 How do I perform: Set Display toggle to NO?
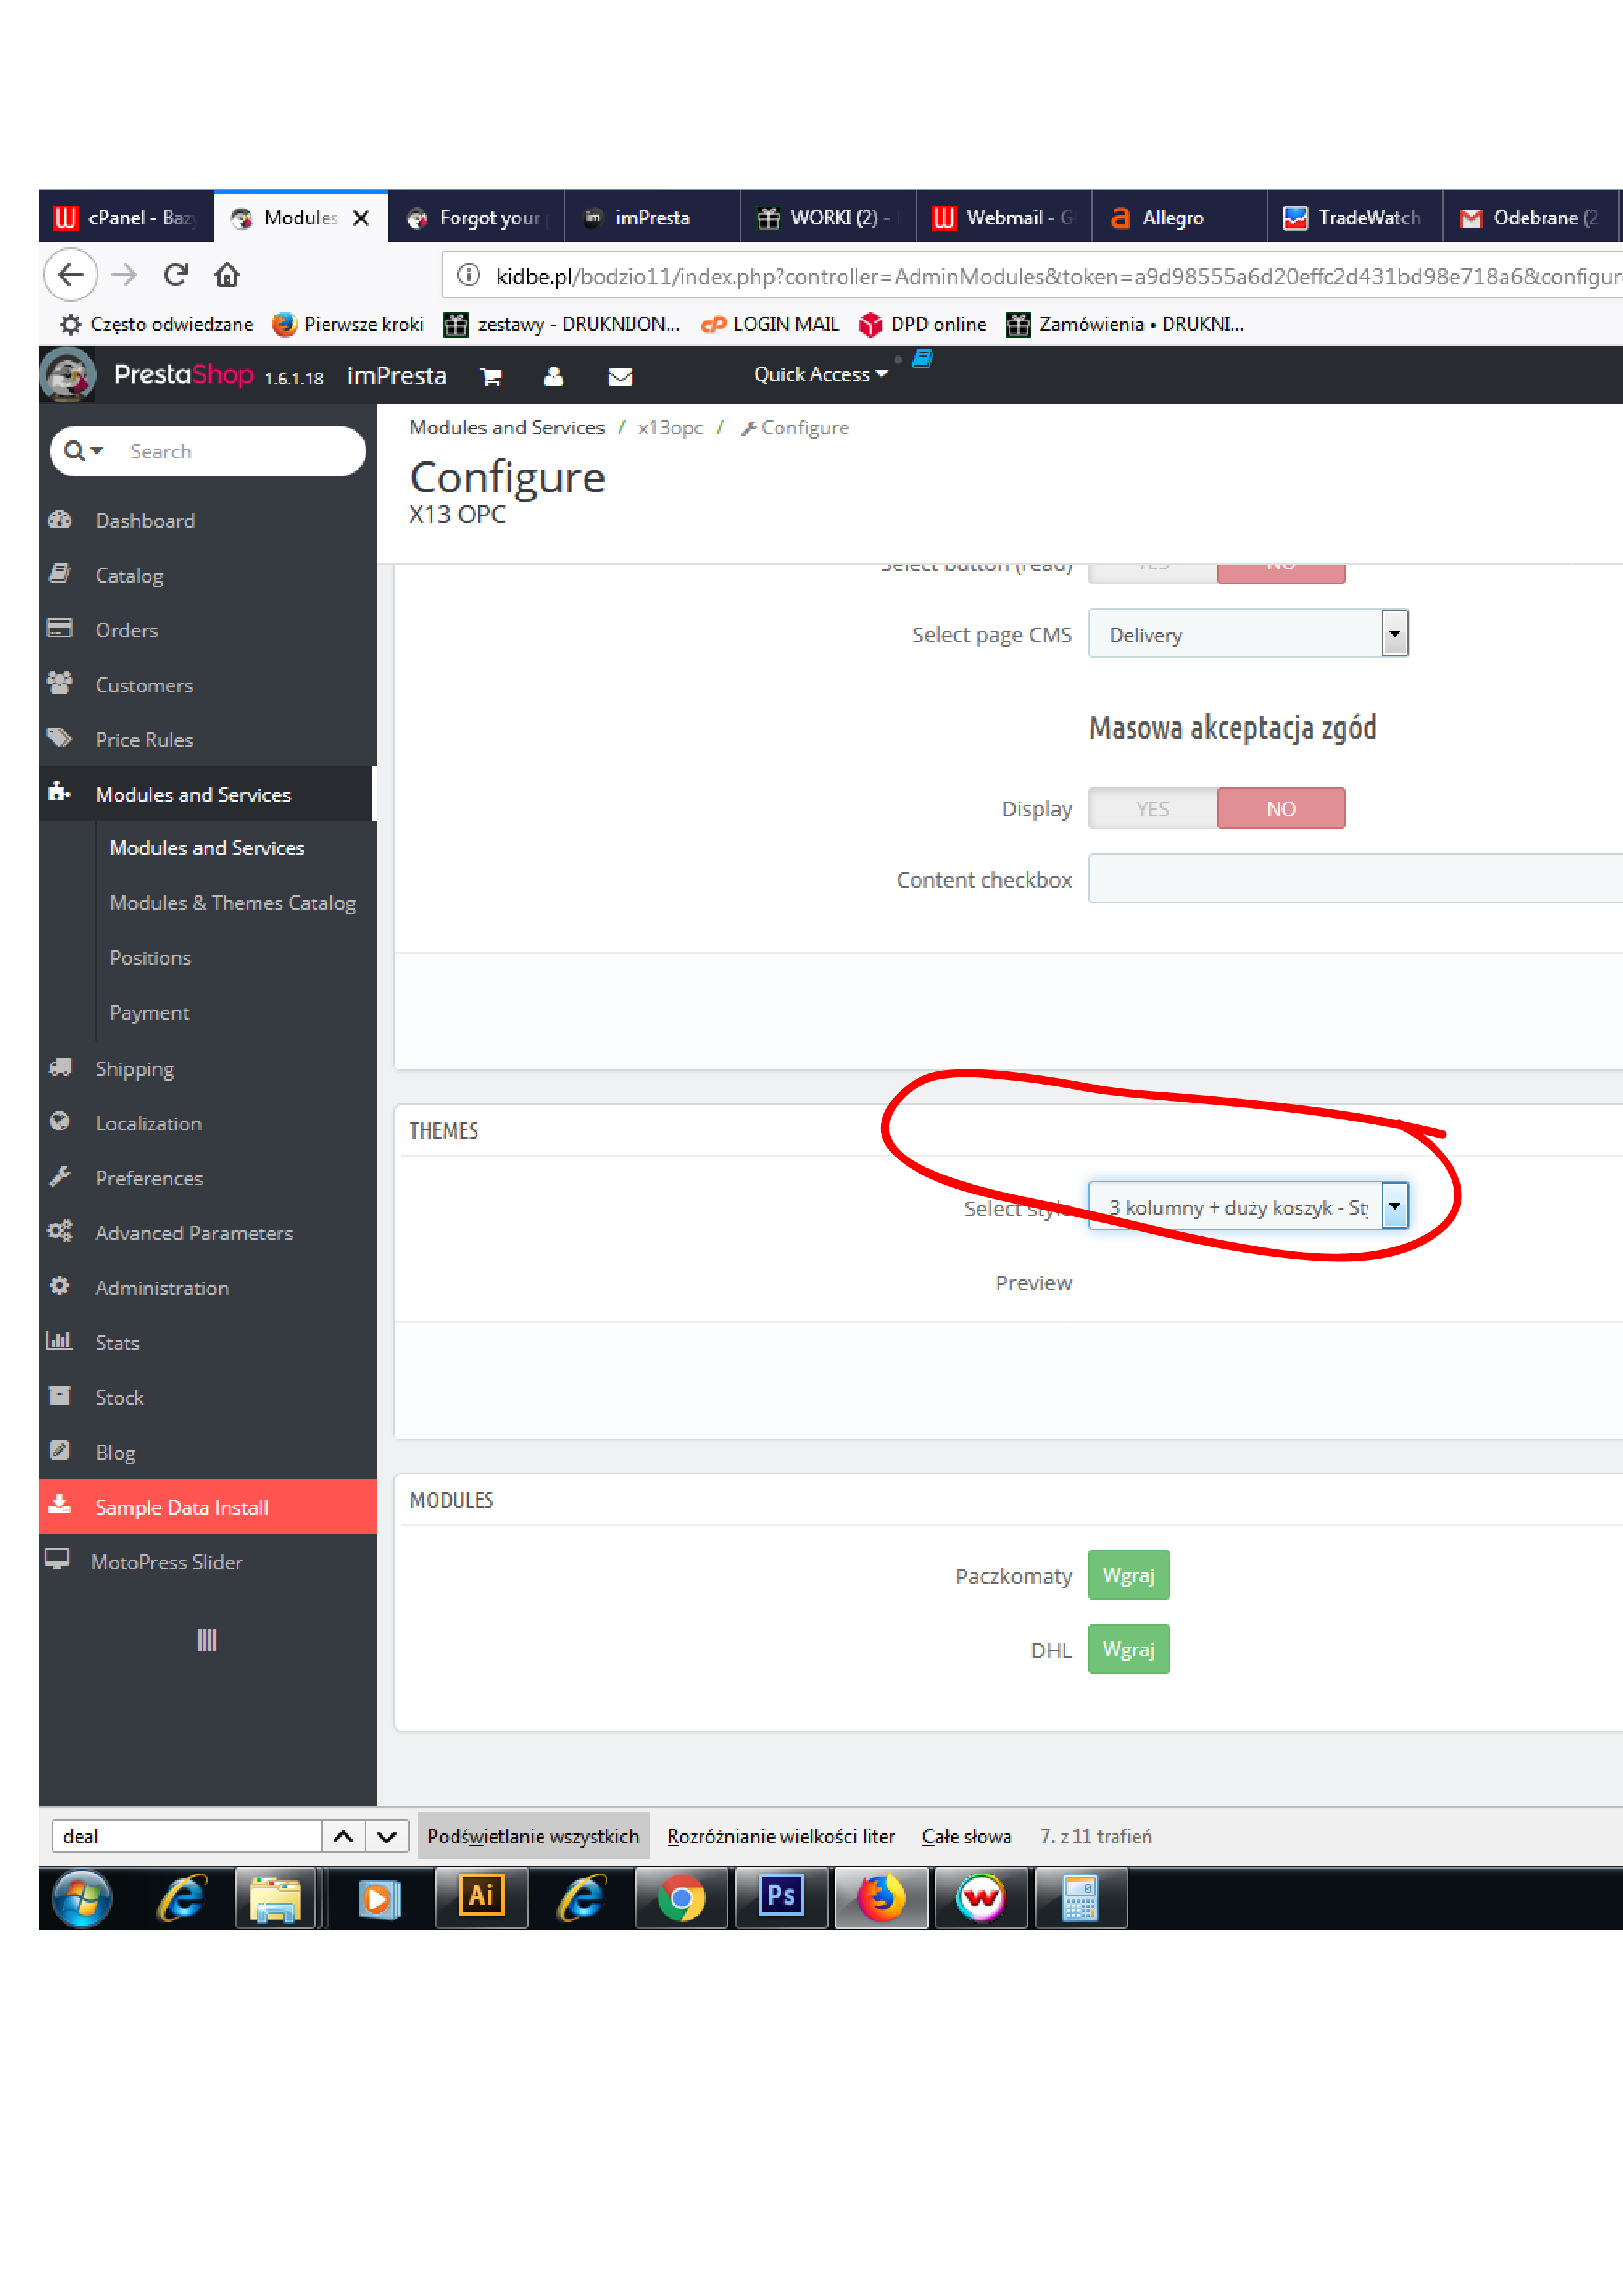click(x=1280, y=809)
